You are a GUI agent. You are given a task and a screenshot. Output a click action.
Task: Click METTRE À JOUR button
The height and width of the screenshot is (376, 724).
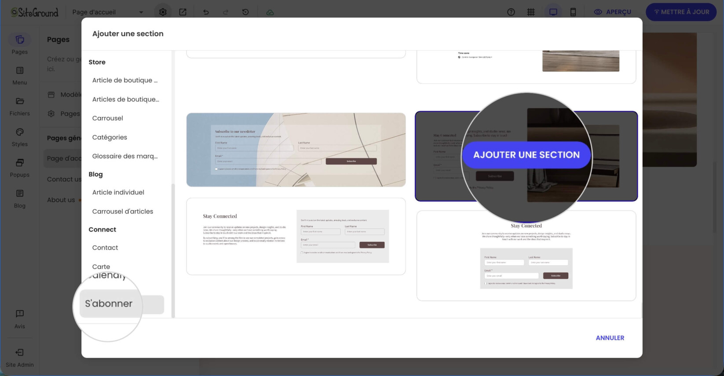click(x=681, y=12)
